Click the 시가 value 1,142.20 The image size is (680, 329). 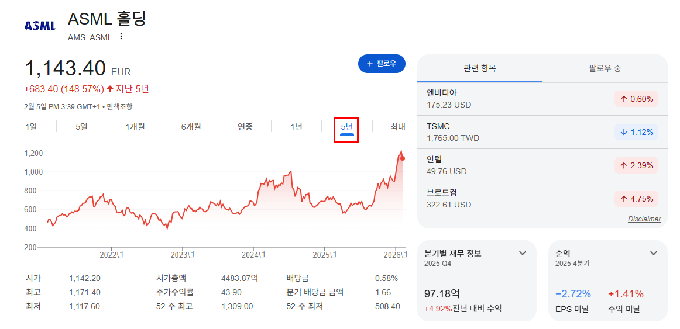click(85, 278)
